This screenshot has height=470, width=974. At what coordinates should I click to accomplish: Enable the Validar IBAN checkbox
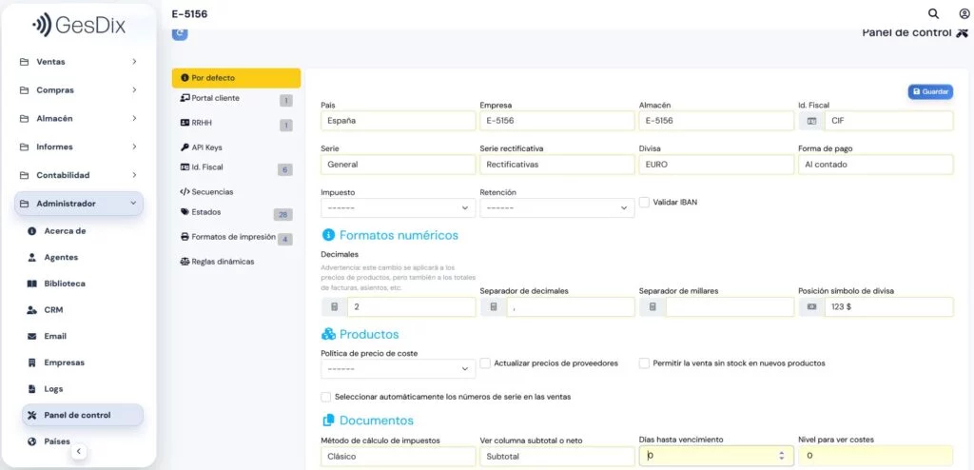[644, 202]
